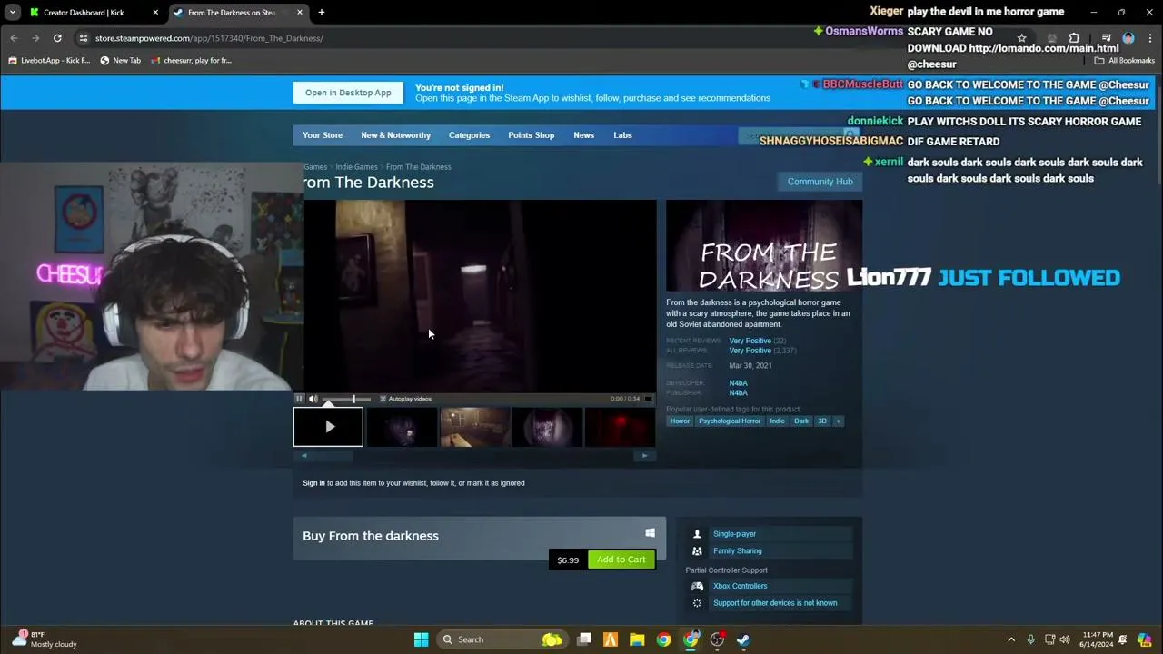1163x654 pixels.
Task: View site information icon in address bar
Action: click(84, 38)
